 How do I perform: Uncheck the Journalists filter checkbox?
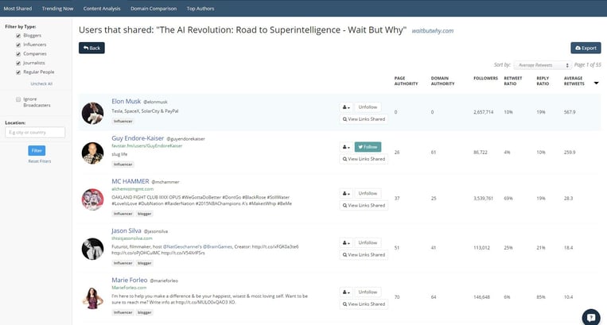[x=18, y=63]
